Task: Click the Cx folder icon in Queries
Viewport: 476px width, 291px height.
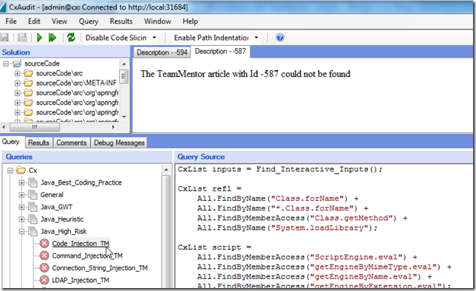Action: [21, 170]
